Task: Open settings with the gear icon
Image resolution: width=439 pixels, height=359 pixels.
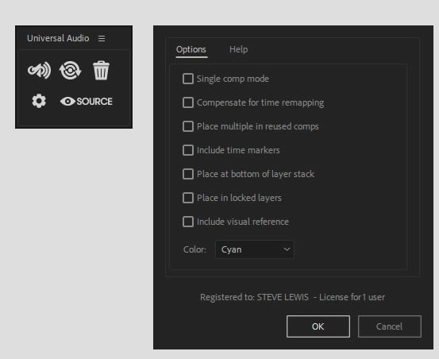Action: pos(39,101)
